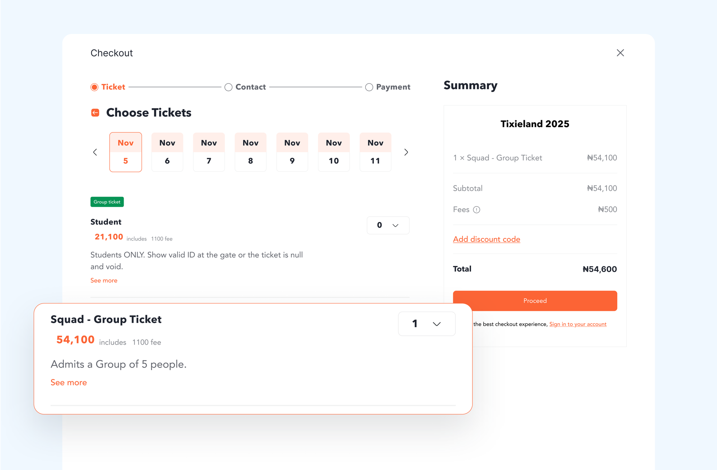The height and width of the screenshot is (470, 717).
Task: Click Add discount code link
Action: pyautogui.click(x=486, y=239)
